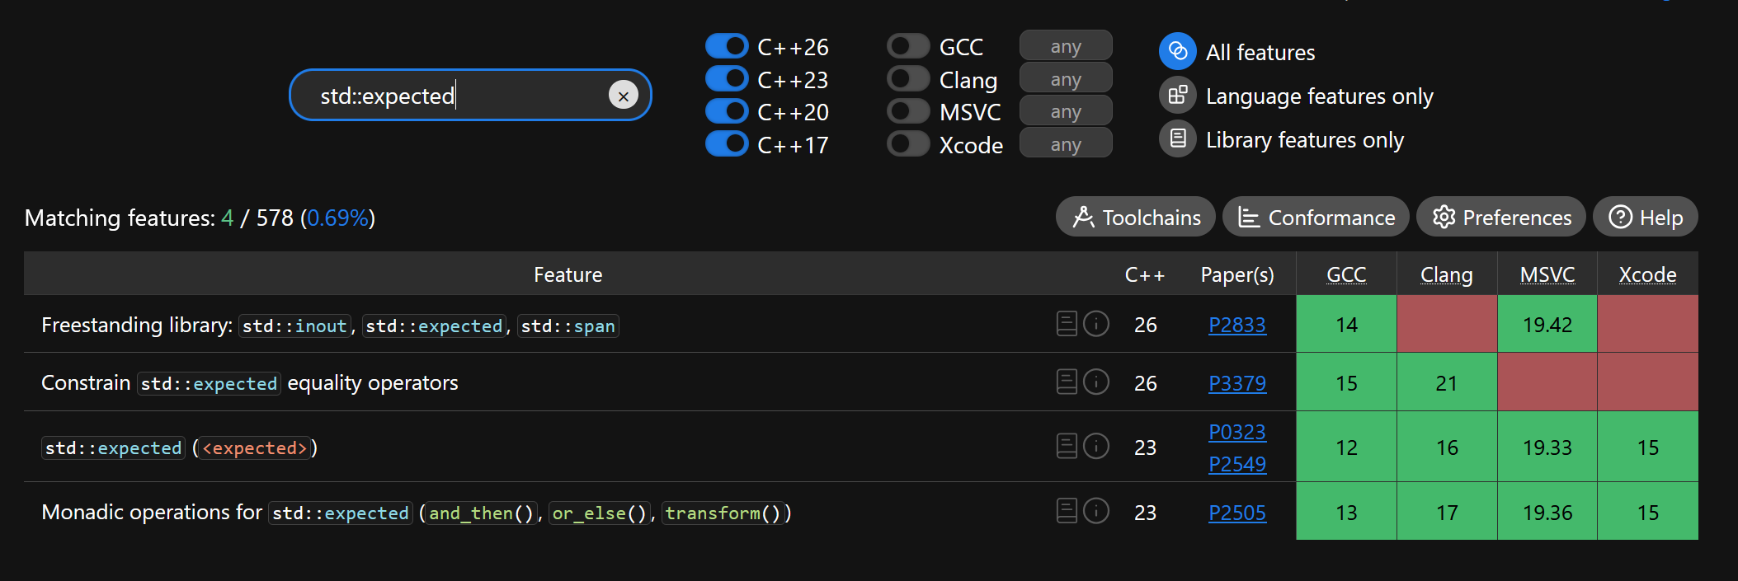Open paper P2833 link
This screenshot has height=581, width=1738.
pyautogui.click(x=1237, y=325)
